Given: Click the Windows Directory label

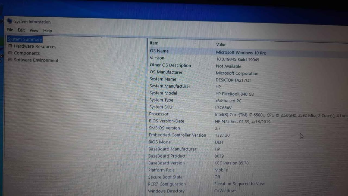Looking at the screenshot, I should point(166,191).
